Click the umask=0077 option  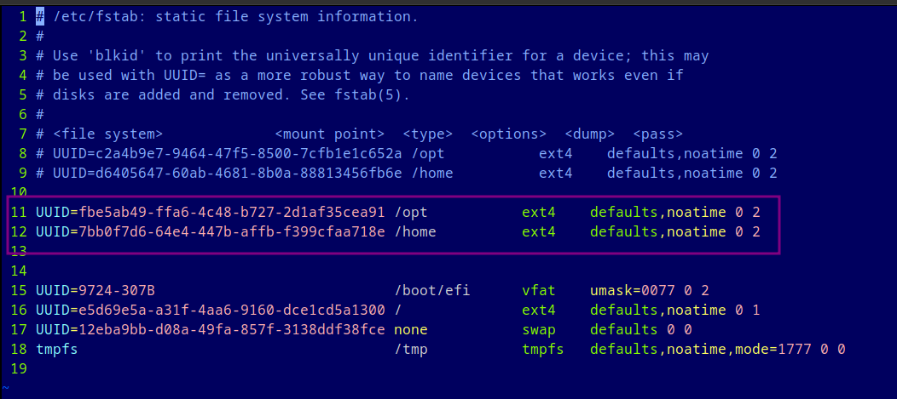[633, 291]
